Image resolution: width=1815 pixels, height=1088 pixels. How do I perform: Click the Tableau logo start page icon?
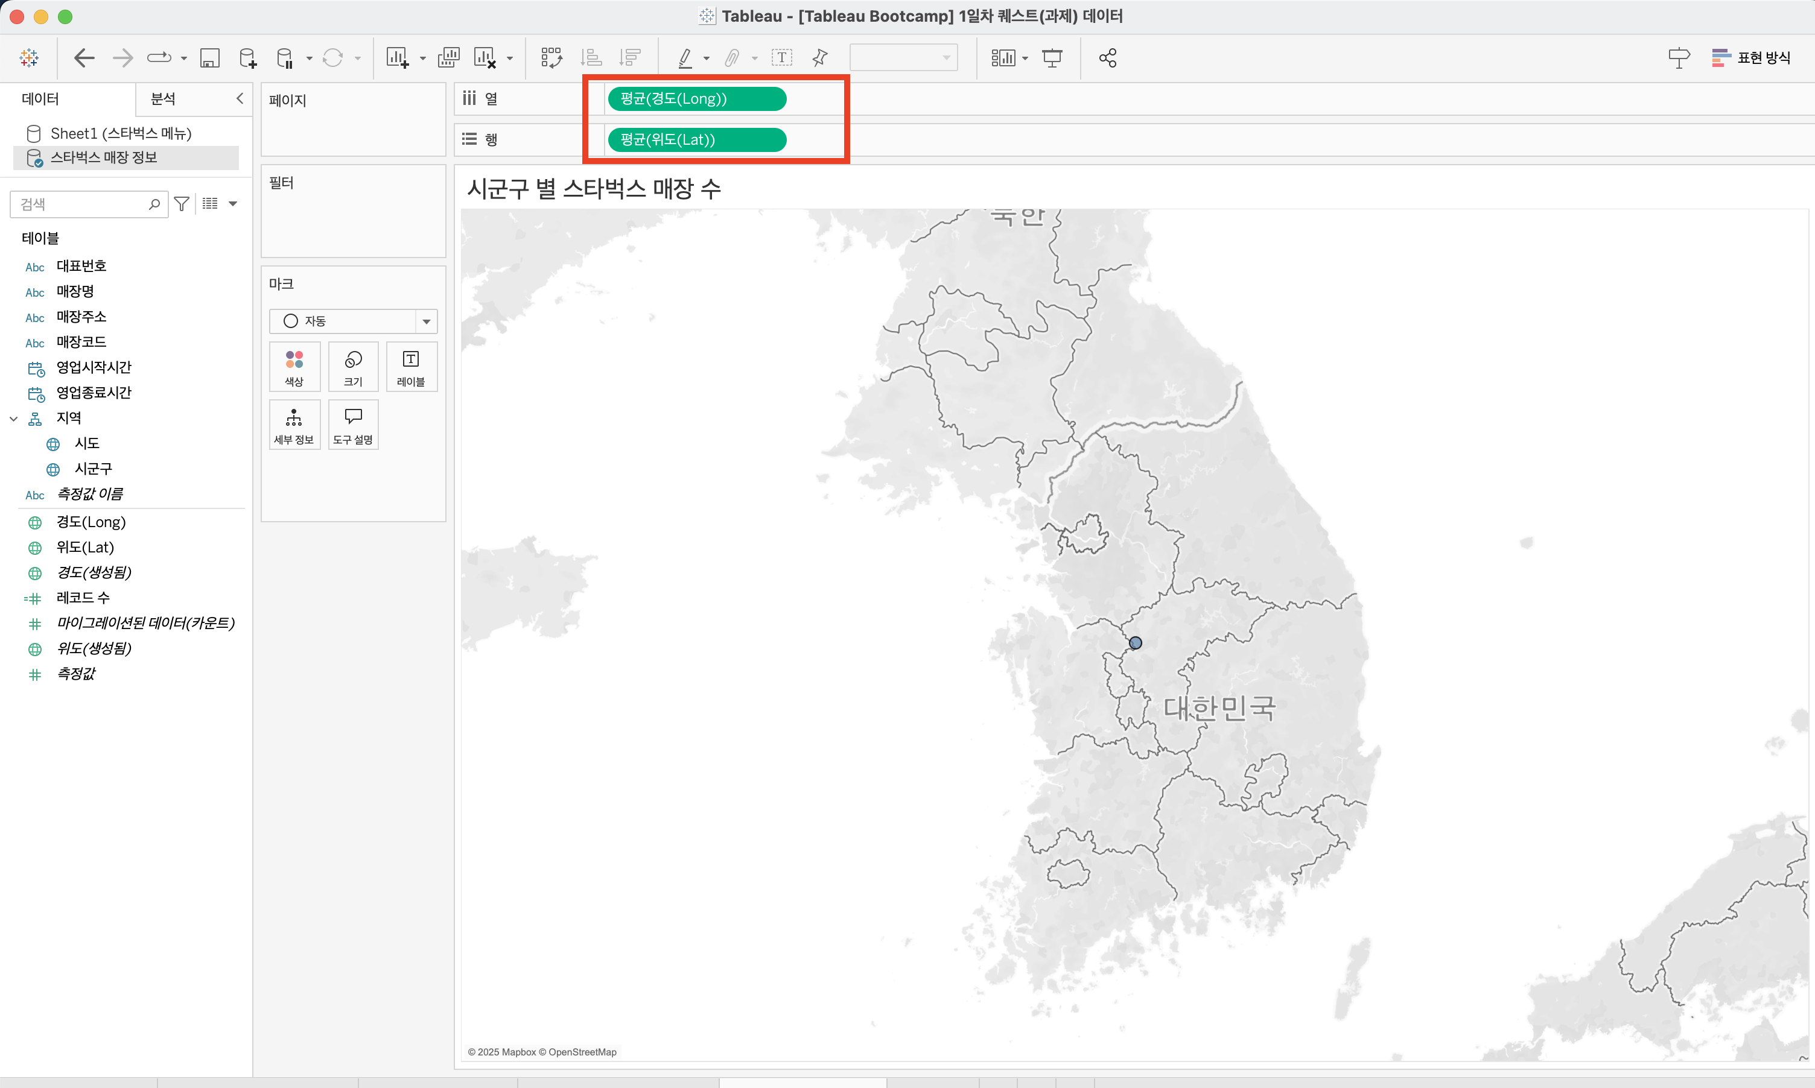[30, 58]
